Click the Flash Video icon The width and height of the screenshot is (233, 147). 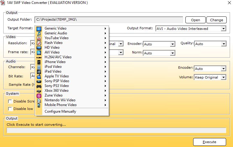tap(39, 43)
